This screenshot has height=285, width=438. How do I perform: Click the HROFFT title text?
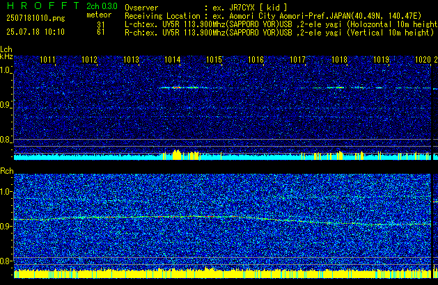coord(43,6)
